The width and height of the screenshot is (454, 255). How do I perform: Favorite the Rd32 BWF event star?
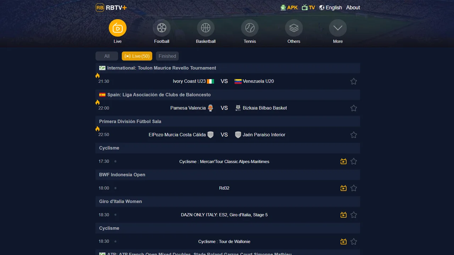point(354,188)
